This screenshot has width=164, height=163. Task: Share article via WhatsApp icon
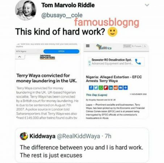pyautogui.click(x=101, y=88)
